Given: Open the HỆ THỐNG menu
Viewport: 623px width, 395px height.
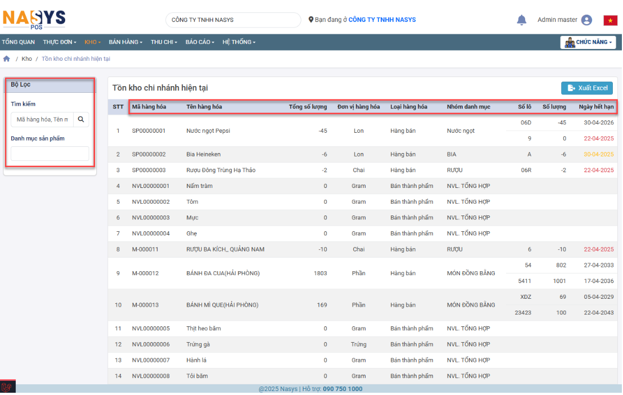Looking at the screenshot, I should point(238,42).
